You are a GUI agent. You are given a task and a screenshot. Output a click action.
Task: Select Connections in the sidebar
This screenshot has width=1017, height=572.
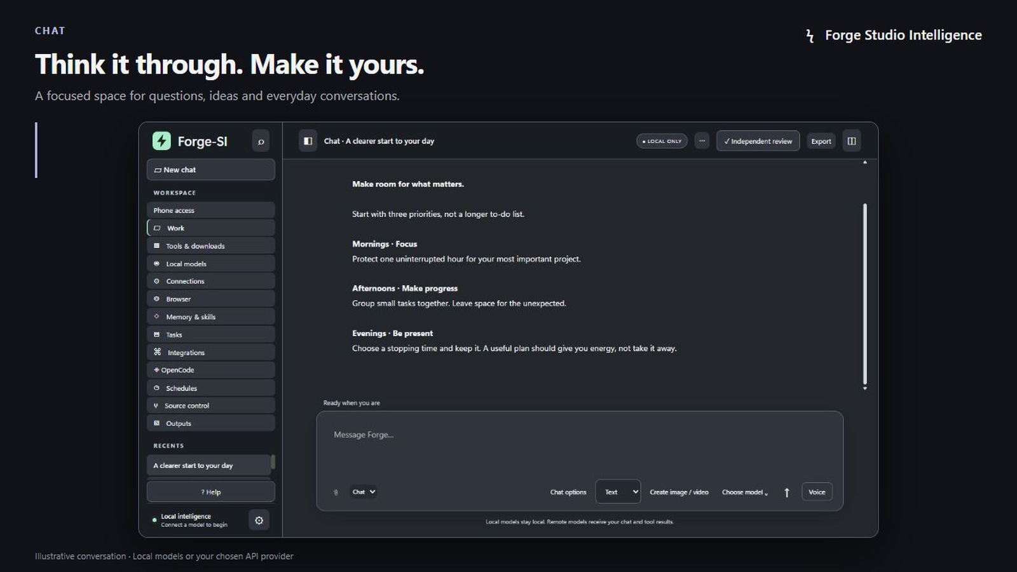(211, 281)
